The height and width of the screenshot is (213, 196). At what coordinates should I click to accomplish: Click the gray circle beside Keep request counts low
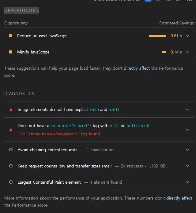click(11, 166)
